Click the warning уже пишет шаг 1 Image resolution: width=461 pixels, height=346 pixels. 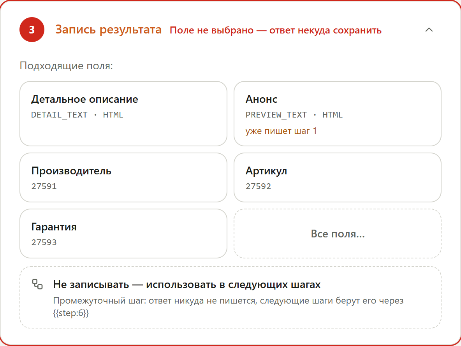coord(281,131)
